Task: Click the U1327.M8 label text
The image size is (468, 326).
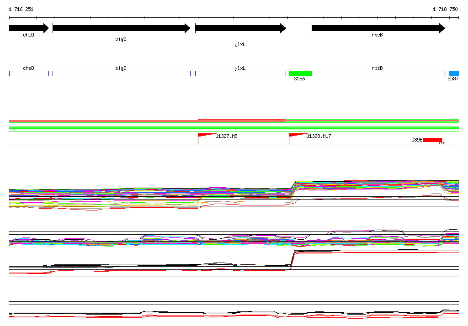Action: (226, 137)
